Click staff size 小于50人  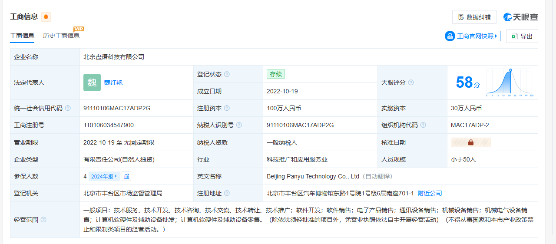463,159
